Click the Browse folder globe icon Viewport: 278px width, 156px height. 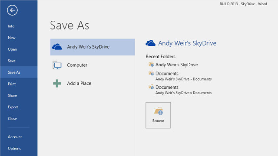158,111
